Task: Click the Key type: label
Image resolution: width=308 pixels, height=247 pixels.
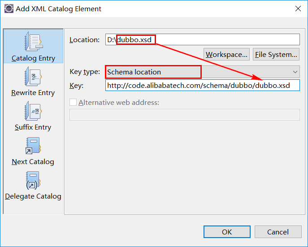Action: coord(85,72)
